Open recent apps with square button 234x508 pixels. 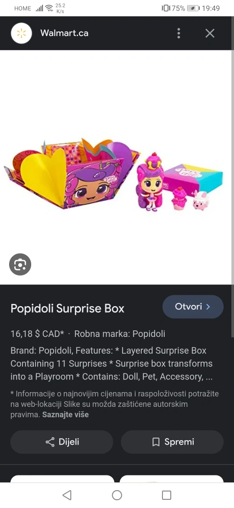pos(166,495)
